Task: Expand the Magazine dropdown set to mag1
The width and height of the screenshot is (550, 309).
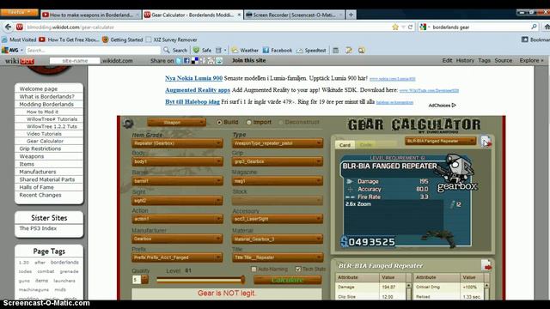Action: pyautogui.click(x=277, y=181)
